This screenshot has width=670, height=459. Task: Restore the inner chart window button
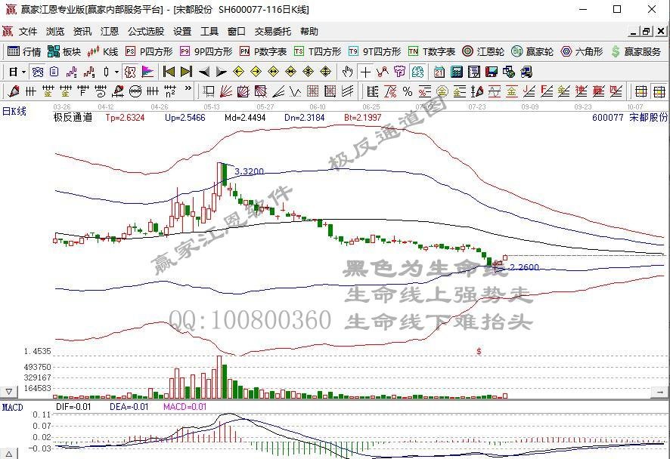647,31
